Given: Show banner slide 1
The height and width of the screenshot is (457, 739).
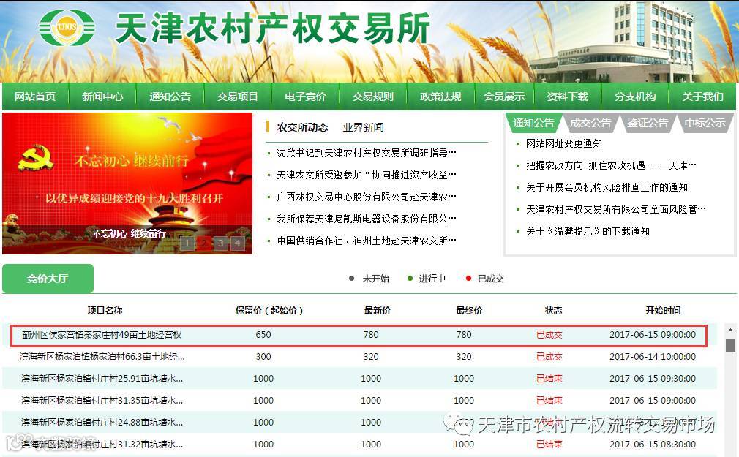Looking at the screenshot, I should click(187, 243).
